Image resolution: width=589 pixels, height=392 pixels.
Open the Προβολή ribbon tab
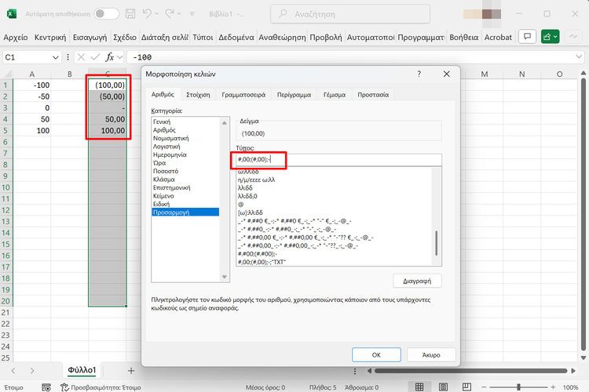326,37
